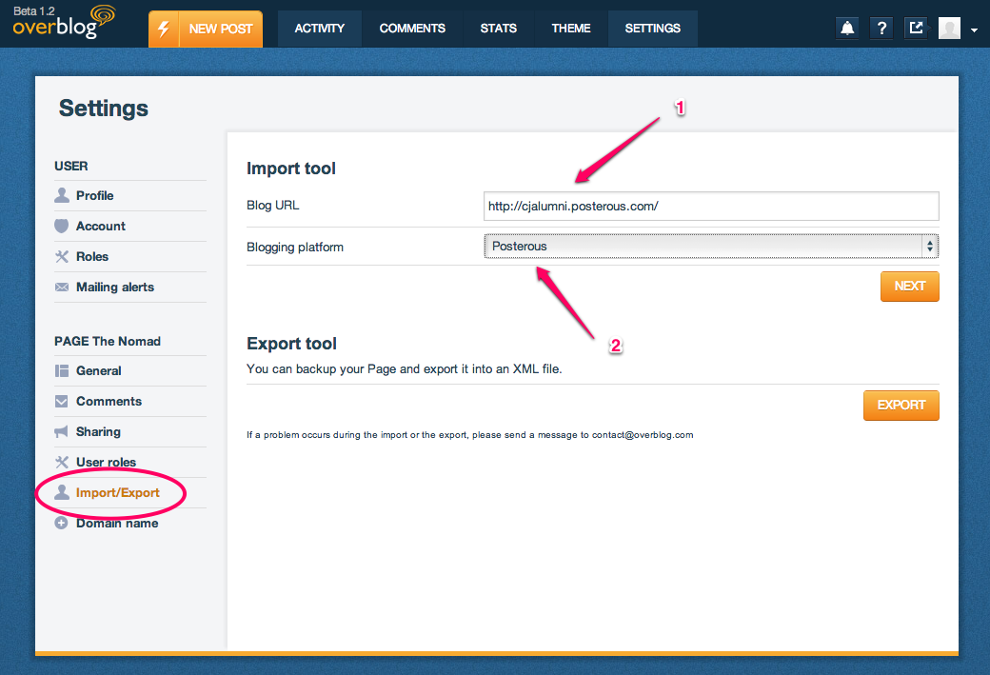Viewport: 990px width, 675px height.
Task: Click the contact@overblog.com help message text
Action: click(x=469, y=434)
